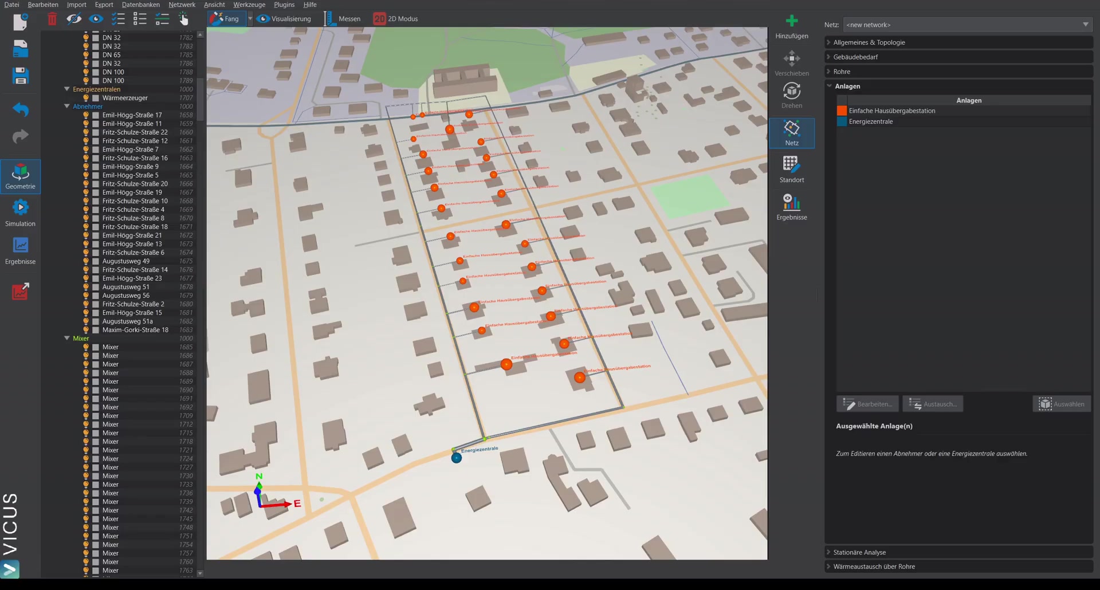Switch to 2D Modus
Image resolution: width=1100 pixels, height=590 pixels.
pyautogui.click(x=396, y=19)
